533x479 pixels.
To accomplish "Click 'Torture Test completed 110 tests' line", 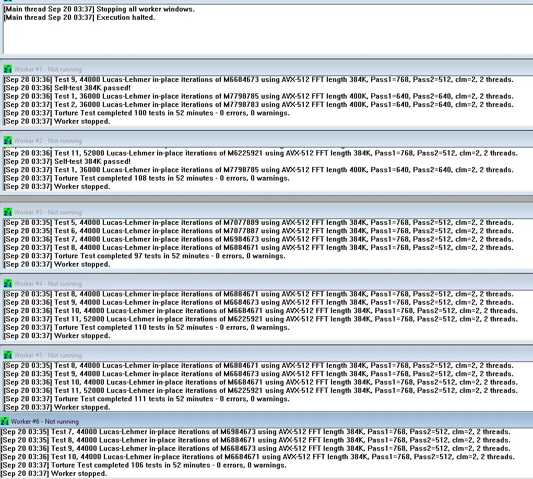I will [147, 327].
